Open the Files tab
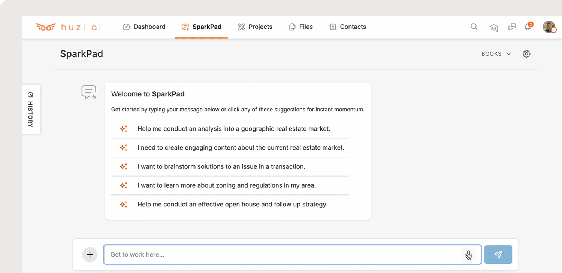This screenshot has height=273, width=562. [301, 27]
